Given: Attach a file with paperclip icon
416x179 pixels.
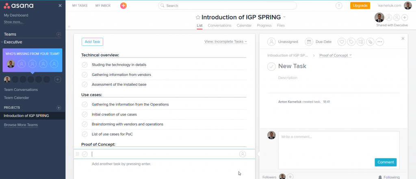Looking at the screenshot, I should [x=370, y=42].
